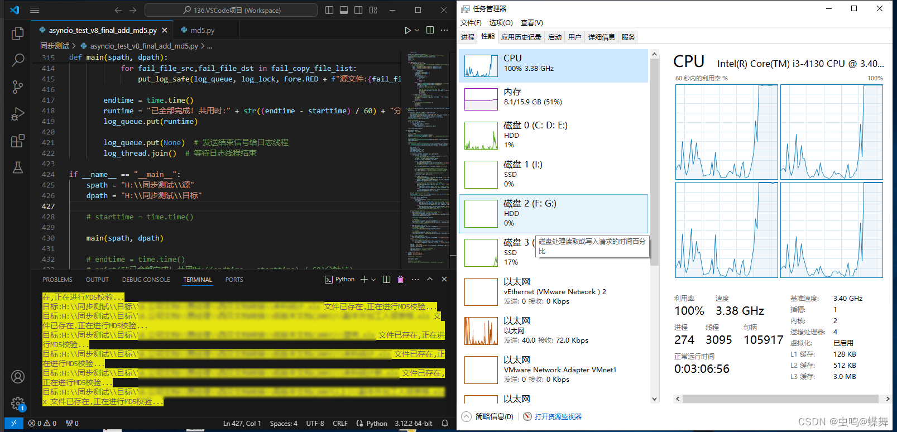Image resolution: width=897 pixels, height=432 pixels.
Task: Select 磁盘 0 (C: D: E:) item
Action: [x=554, y=136]
